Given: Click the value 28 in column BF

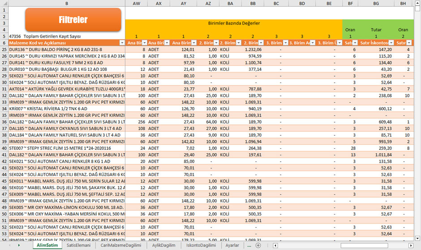Looking at the screenshot, I should point(353,148).
